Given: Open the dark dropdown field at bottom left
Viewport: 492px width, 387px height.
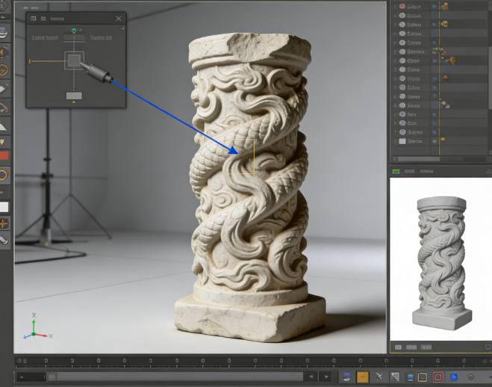Looking at the screenshot, I should coord(31,377).
